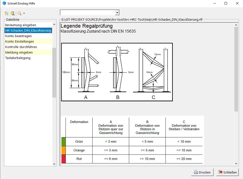Image resolution: width=243 pixels, height=179 pixels.
Task: Expand the empty combo box at top
Action: (117, 12)
